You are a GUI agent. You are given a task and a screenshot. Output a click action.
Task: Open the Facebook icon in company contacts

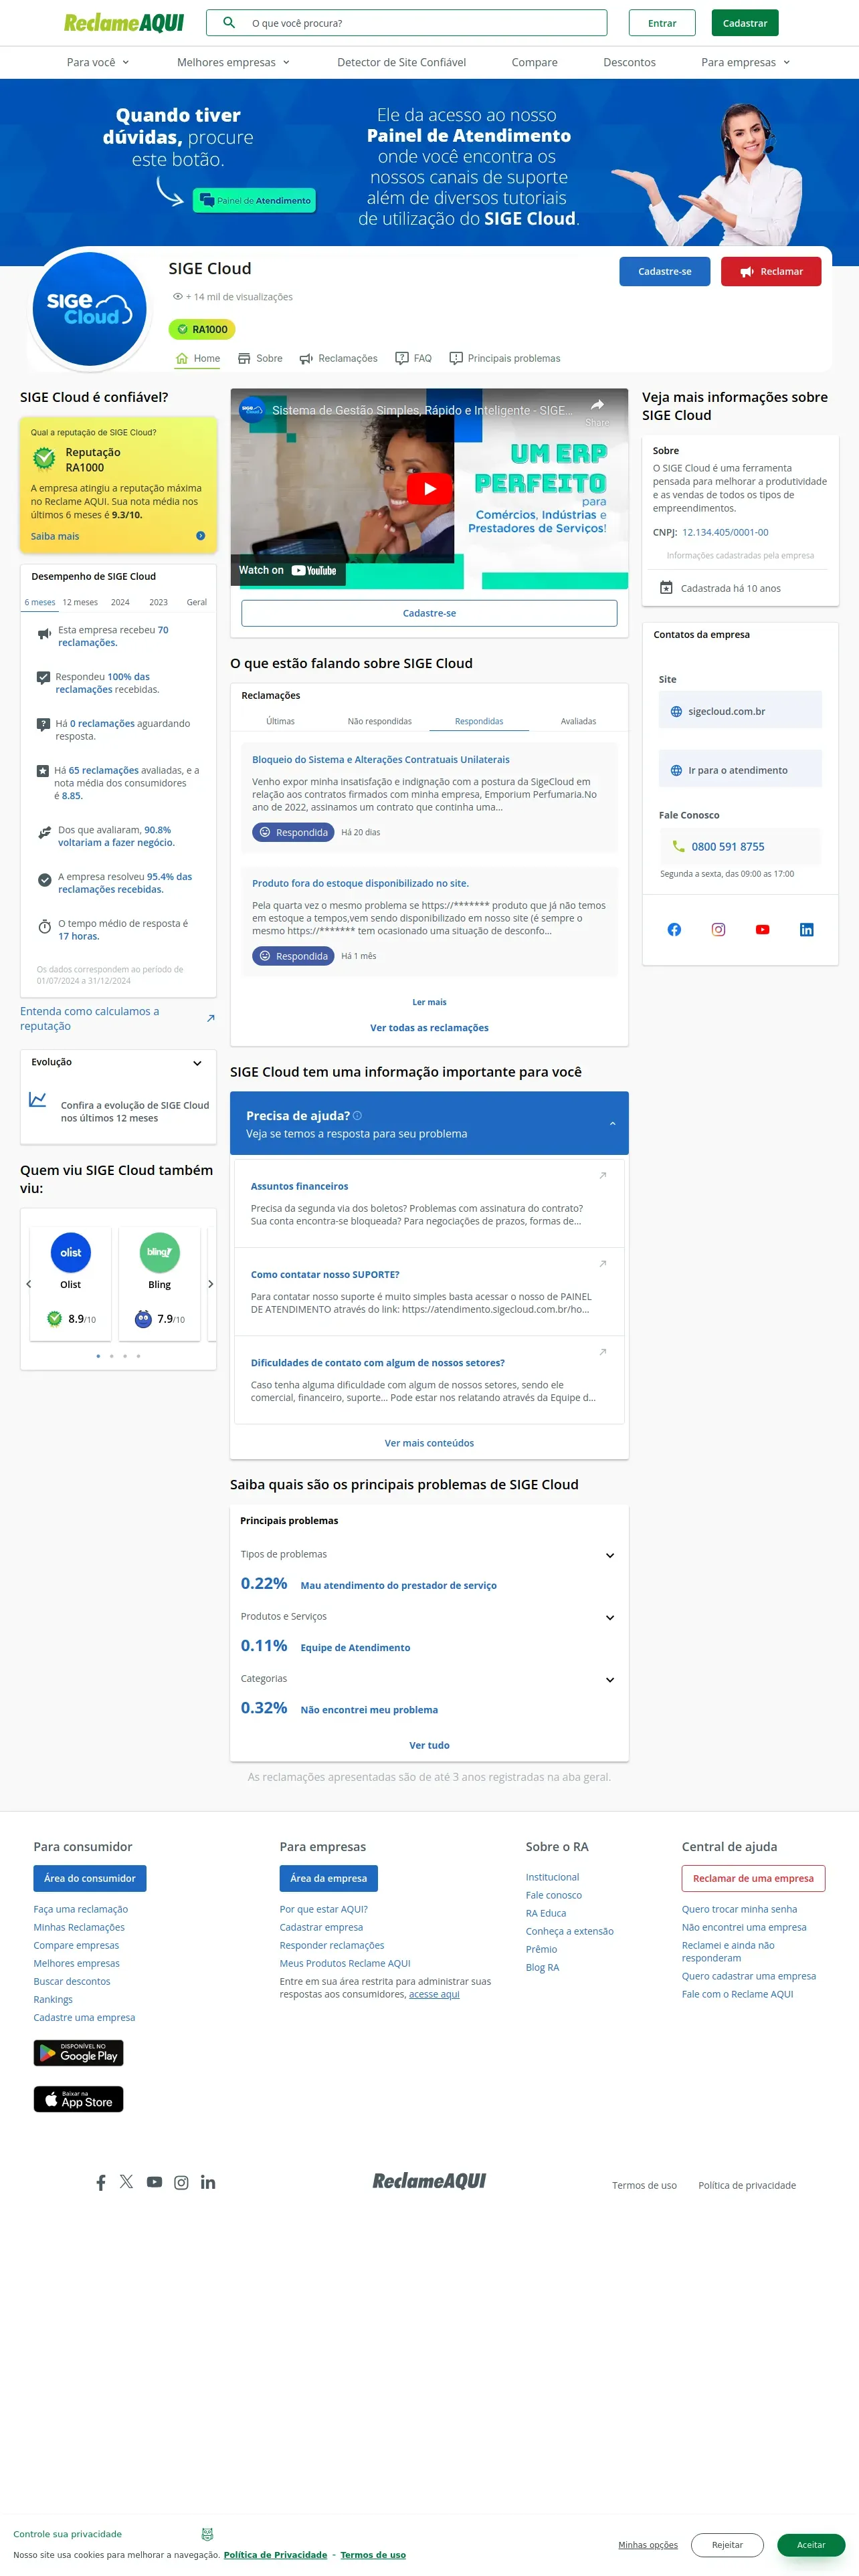click(x=674, y=929)
